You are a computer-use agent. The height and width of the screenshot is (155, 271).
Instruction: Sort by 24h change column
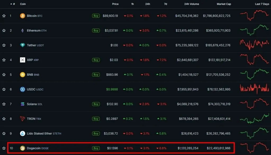point(148,4)
